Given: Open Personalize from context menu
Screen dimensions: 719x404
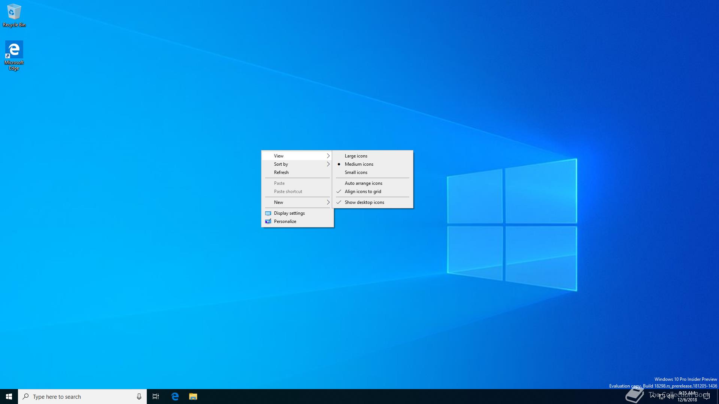Looking at the screenshot, I should point(297,221).
